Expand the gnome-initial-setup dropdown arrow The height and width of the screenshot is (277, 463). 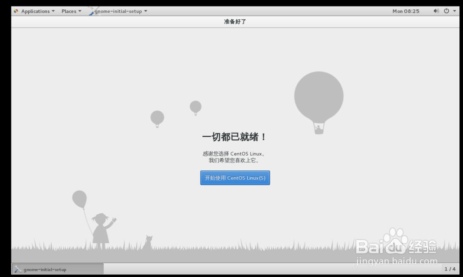click(145, 11)
